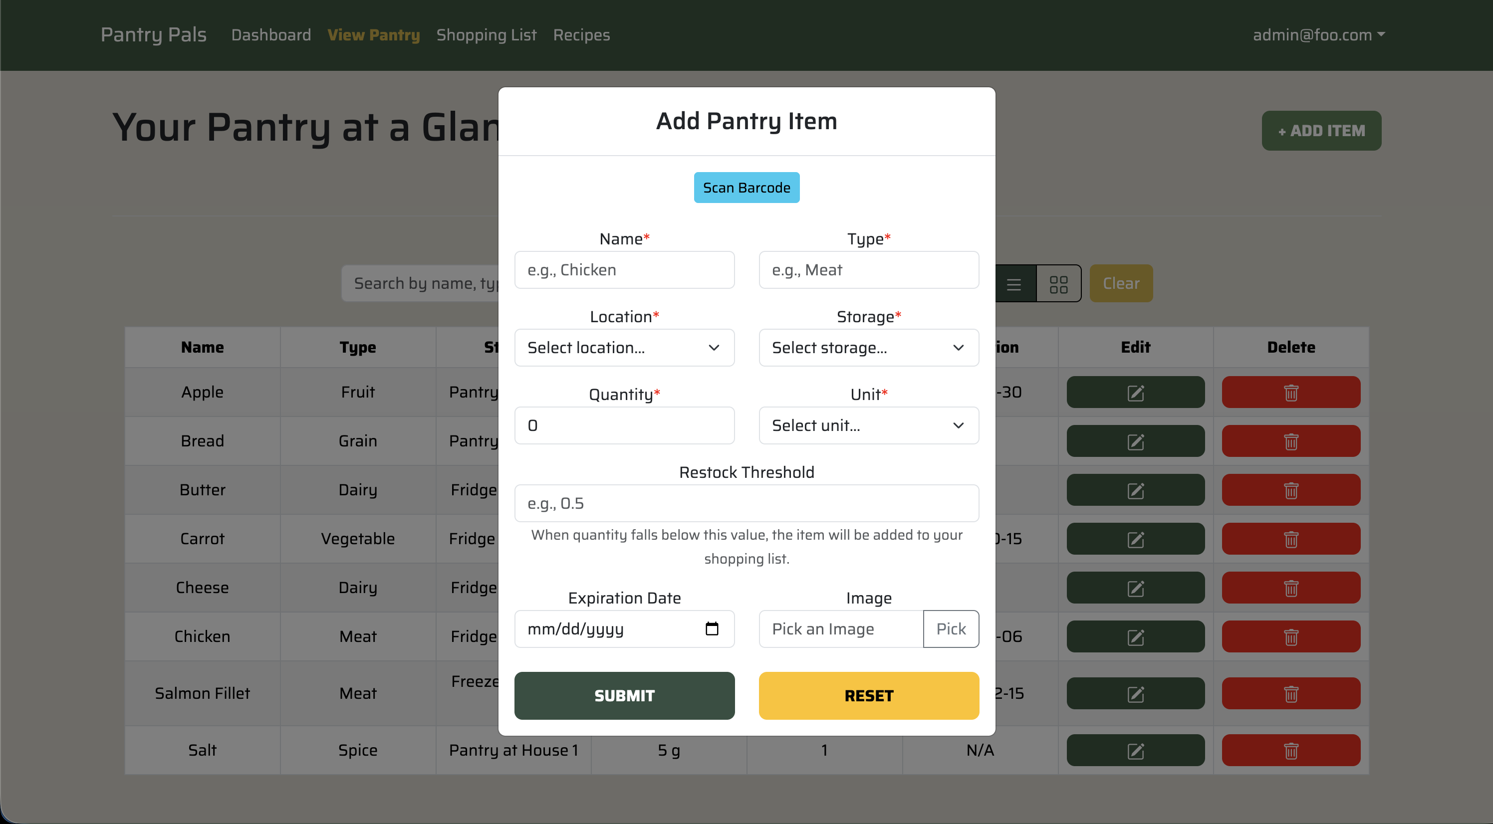The width and height of the screenshot is (1493, 824).
Task: Expand the Select storage dropdown
Action: coord(868,348)
